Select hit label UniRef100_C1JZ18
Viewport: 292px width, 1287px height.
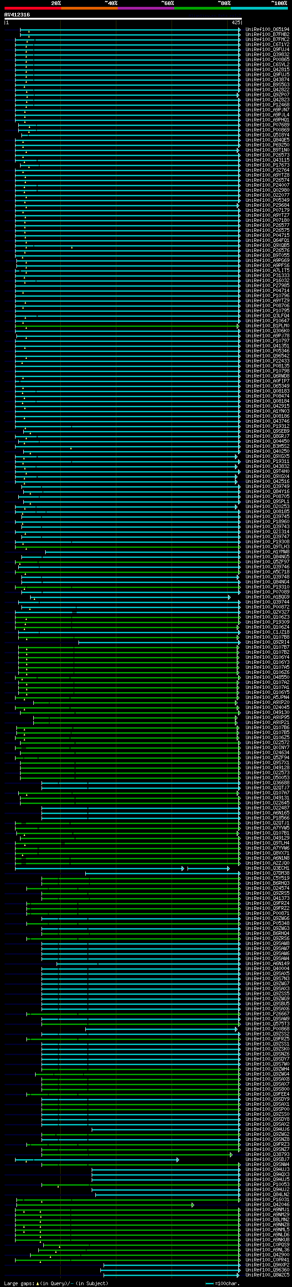pos(267,632)
